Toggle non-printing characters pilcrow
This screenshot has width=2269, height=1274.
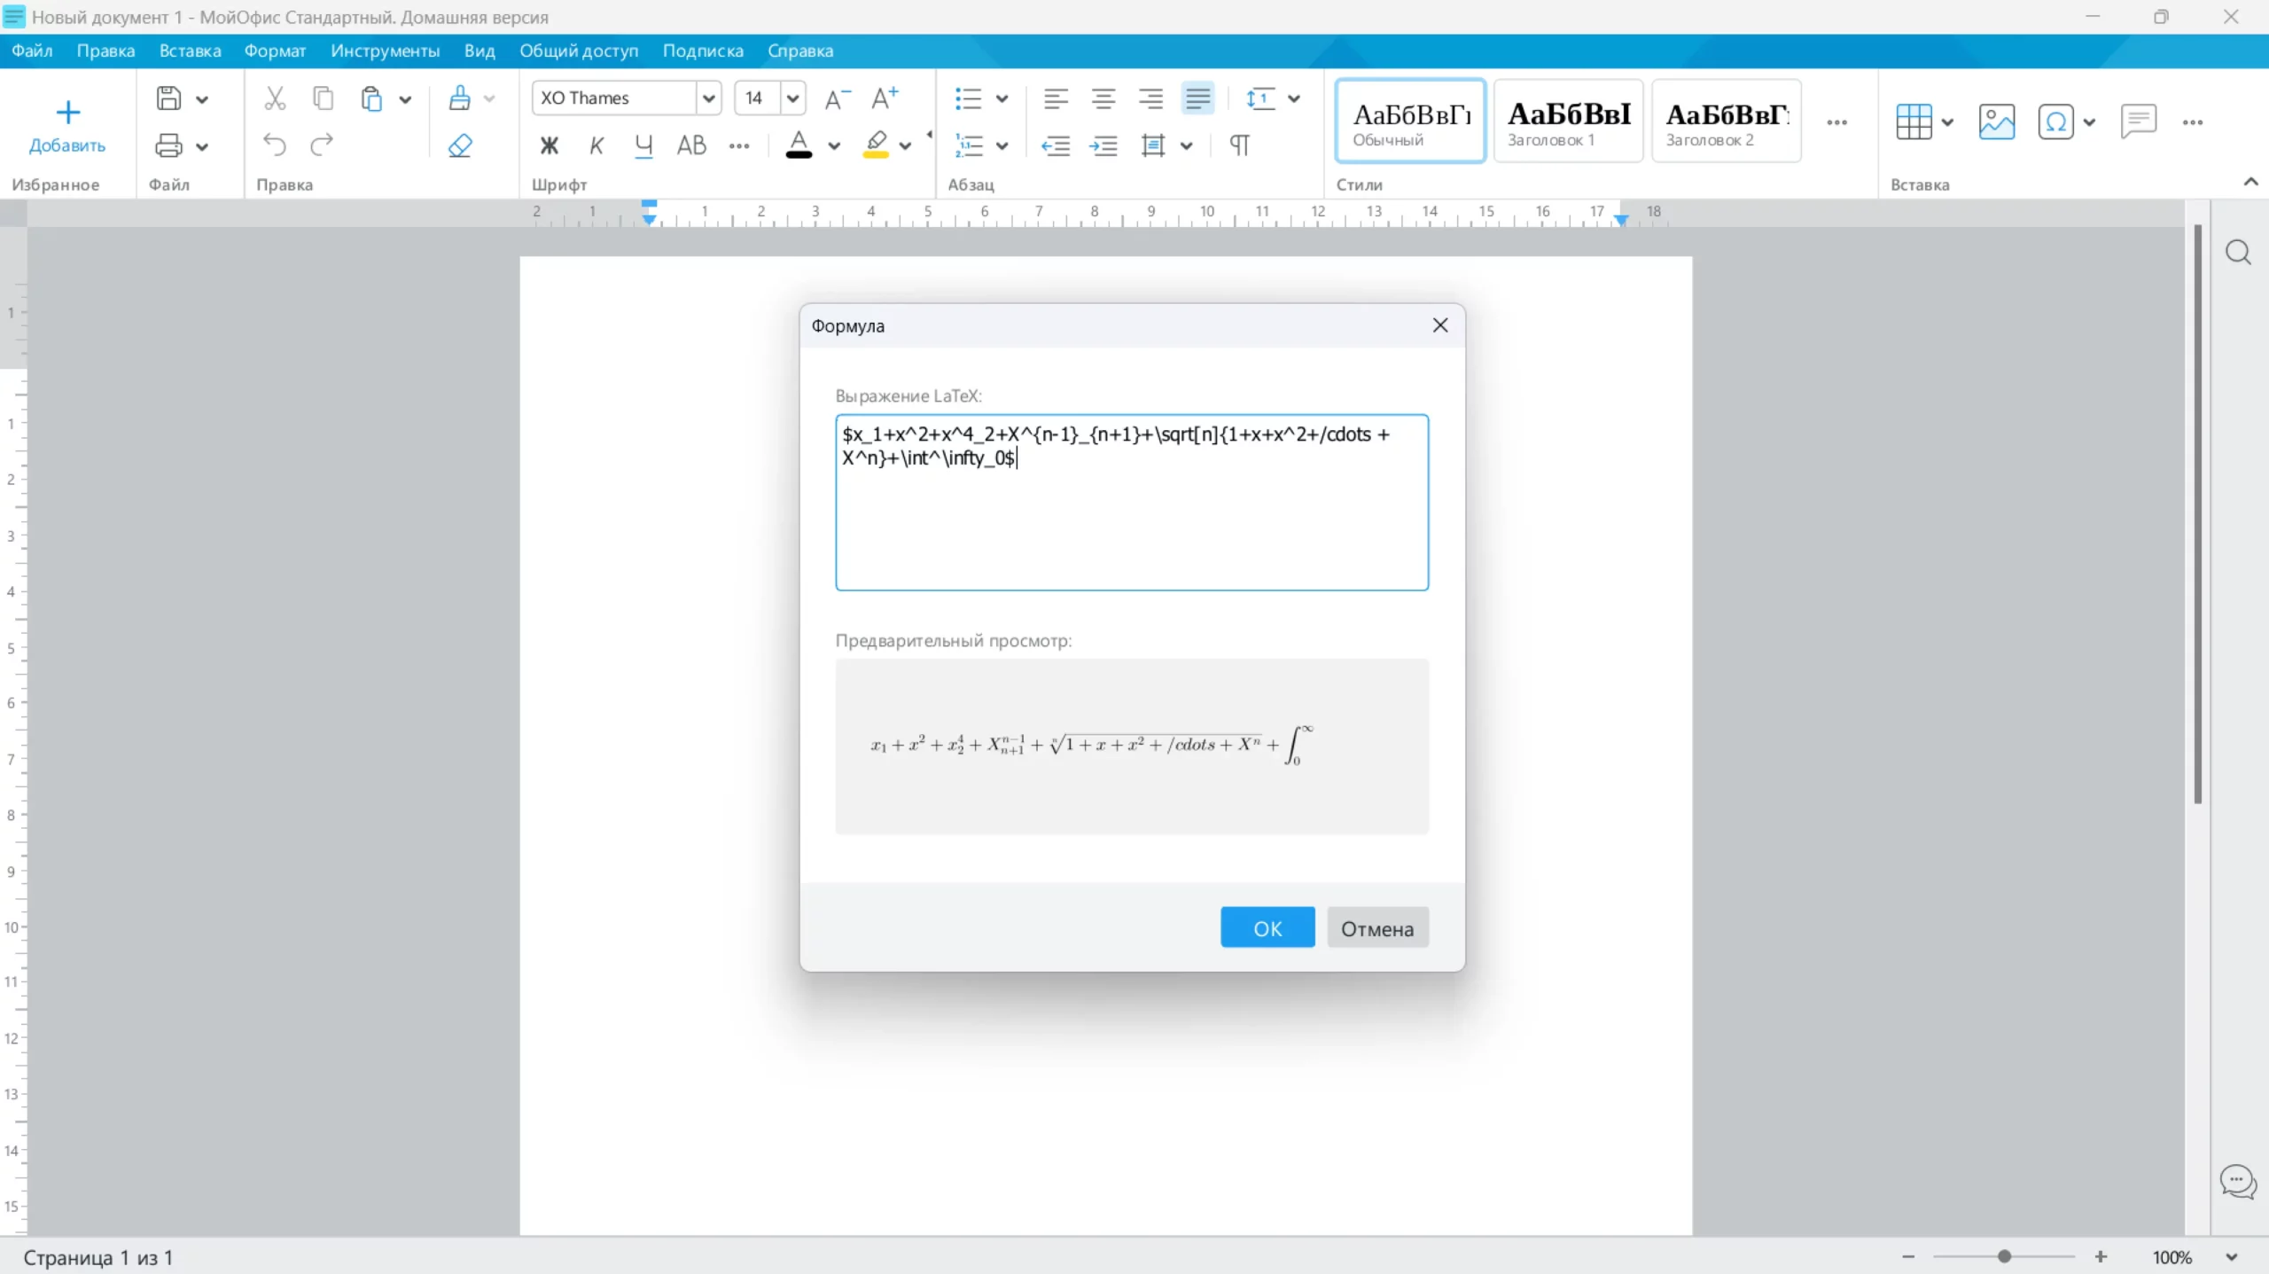[x=1239, y=145]
